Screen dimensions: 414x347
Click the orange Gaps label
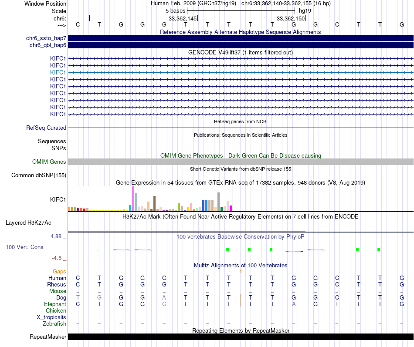pos(59,272)
